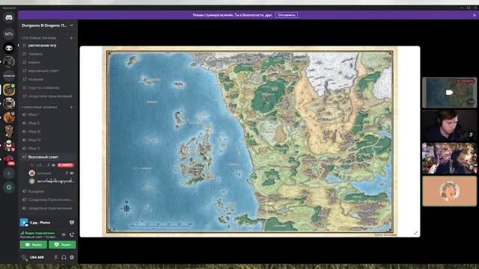
Task: Select the webcam tile of man with headphones
Action: pos(449,126)
